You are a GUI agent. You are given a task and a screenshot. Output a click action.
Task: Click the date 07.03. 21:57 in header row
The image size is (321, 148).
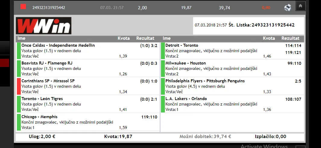tap(112, 8)
